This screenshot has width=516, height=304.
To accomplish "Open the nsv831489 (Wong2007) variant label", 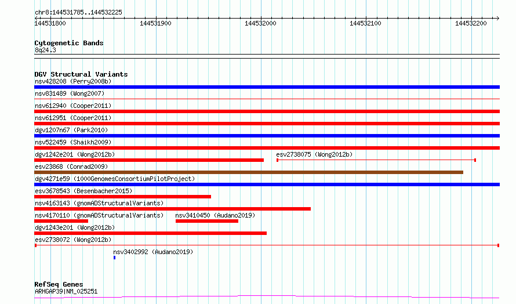I will [x=70, y=93].
